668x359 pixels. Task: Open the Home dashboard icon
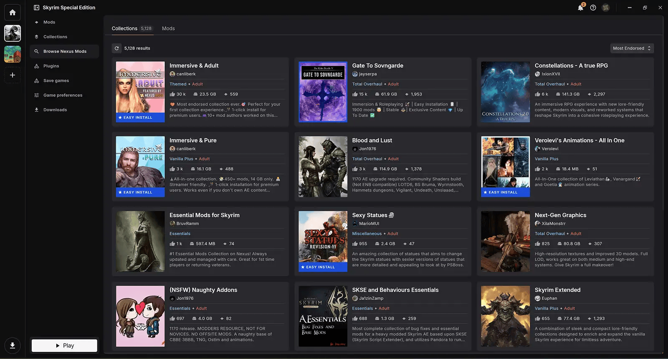tap(13, 13)
